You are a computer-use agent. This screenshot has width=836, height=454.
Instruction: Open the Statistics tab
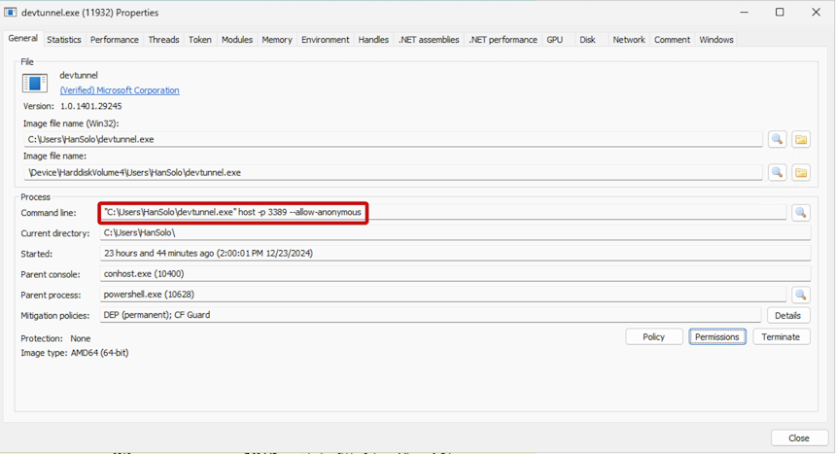[x=64, y=40]
